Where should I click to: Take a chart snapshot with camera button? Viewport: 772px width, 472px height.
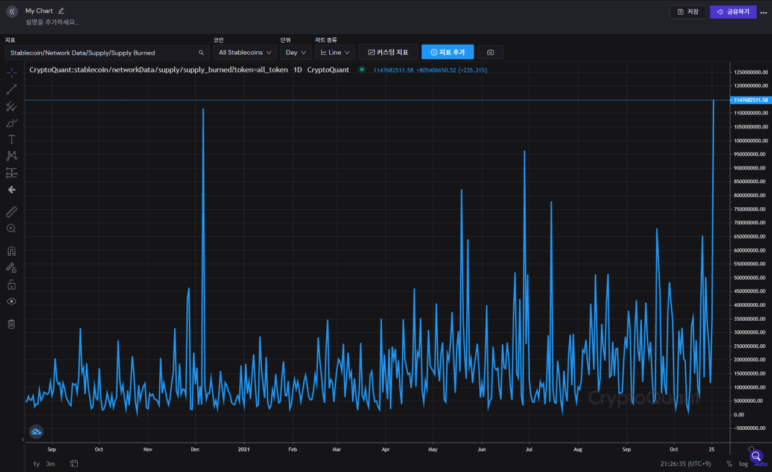click(x=490, y=52)
